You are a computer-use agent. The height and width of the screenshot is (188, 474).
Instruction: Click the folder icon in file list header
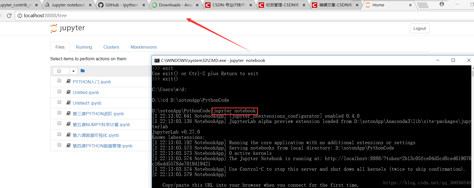pos(83,71)
